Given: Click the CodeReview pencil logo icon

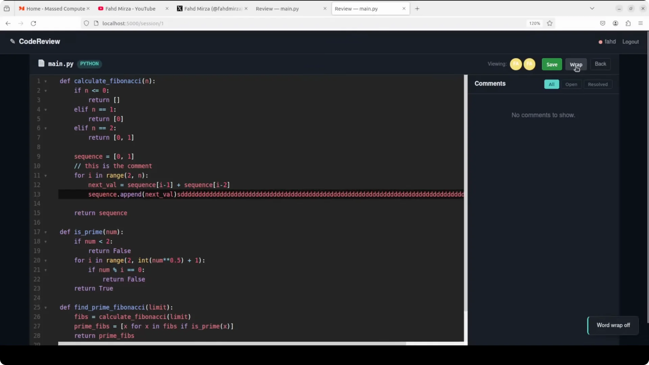Looking at the screenshot, I should [x=13, y=41].
